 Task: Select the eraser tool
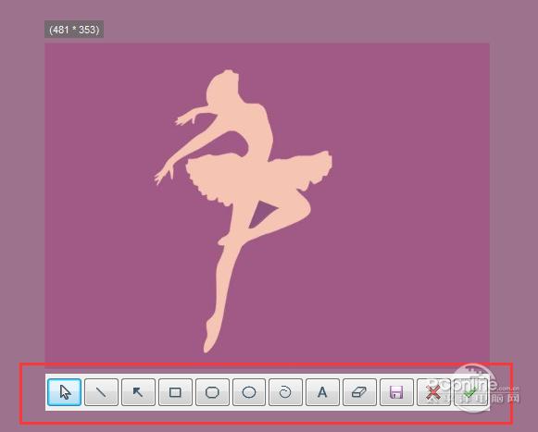click(359, 392)
